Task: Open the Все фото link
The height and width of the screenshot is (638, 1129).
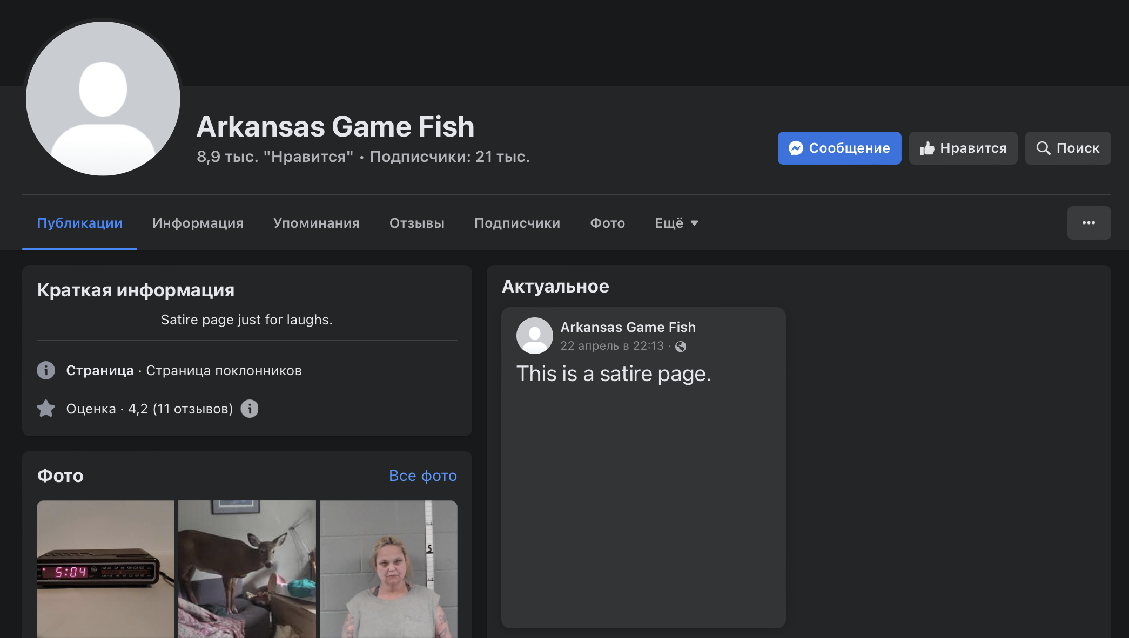Action: 423,476
